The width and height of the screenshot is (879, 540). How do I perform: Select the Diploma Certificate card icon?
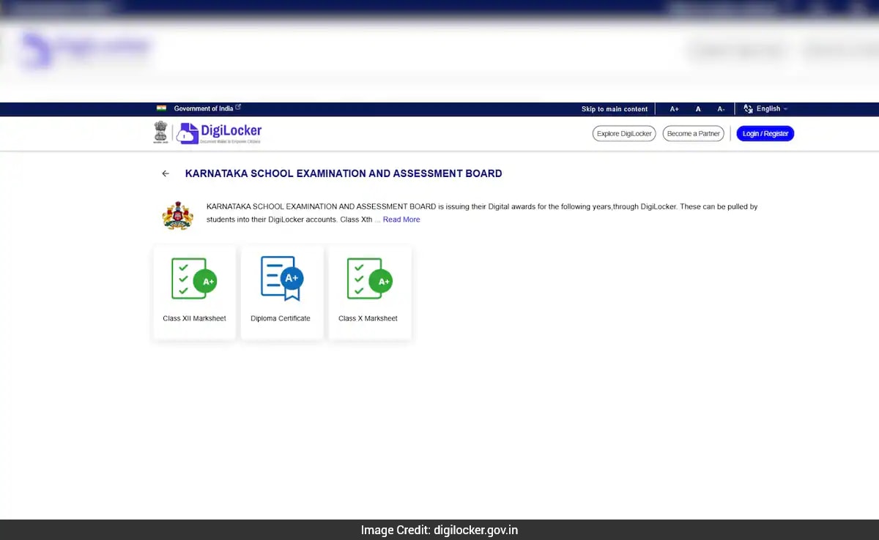[x=281, y=279]
